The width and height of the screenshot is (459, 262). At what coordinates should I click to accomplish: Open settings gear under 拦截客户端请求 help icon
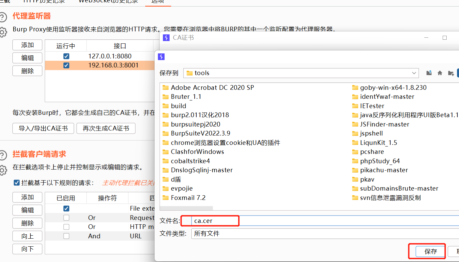(2, 170)
